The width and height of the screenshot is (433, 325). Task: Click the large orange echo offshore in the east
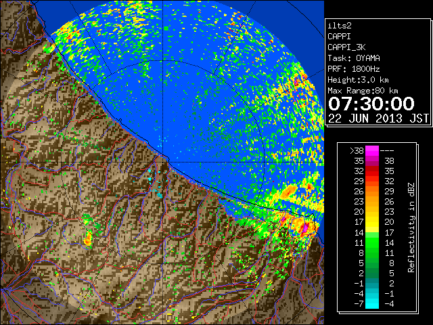pyautogui.click(x=289, y=191)
